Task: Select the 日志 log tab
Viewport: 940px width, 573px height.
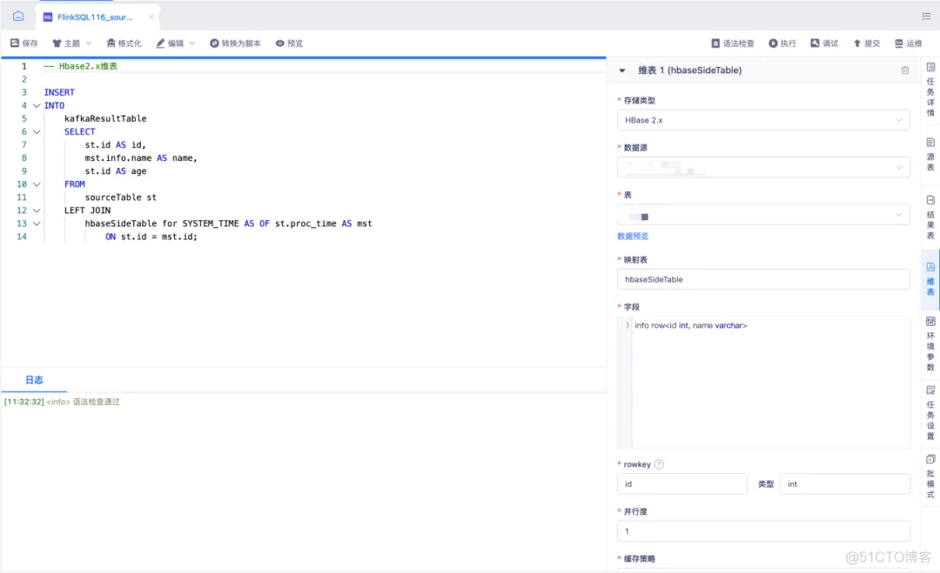Action: pyautogui.click(x=34, y=380)
